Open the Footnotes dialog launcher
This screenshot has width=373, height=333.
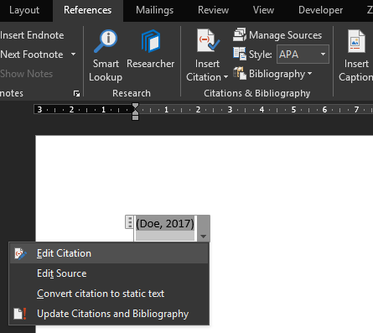(x=76, y=93)
